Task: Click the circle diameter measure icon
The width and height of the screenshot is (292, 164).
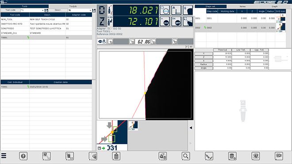Action: [165, 10]
